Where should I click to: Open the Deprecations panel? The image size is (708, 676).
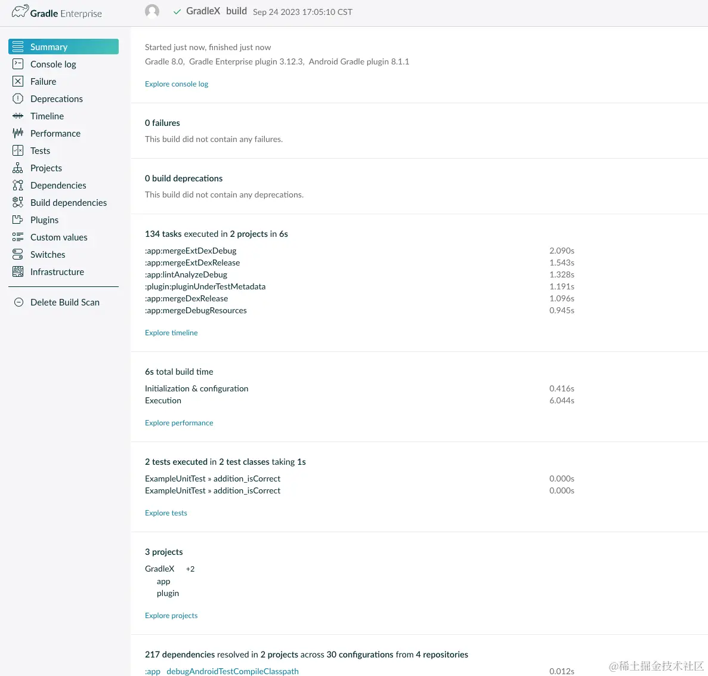click(x=56, y=98)
